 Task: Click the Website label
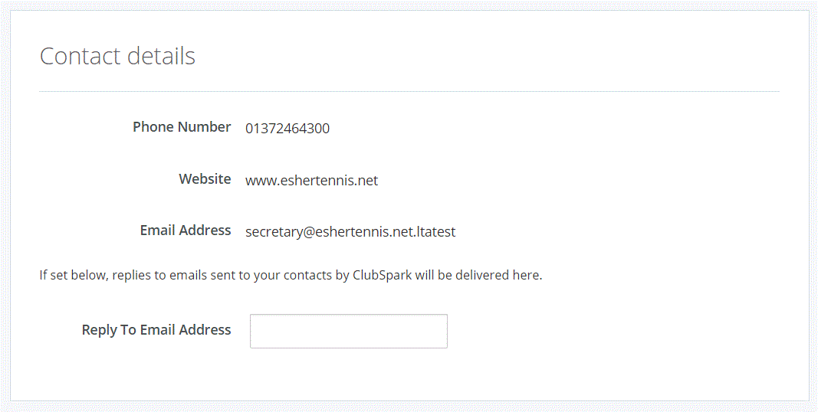click(x=205, y=179)
